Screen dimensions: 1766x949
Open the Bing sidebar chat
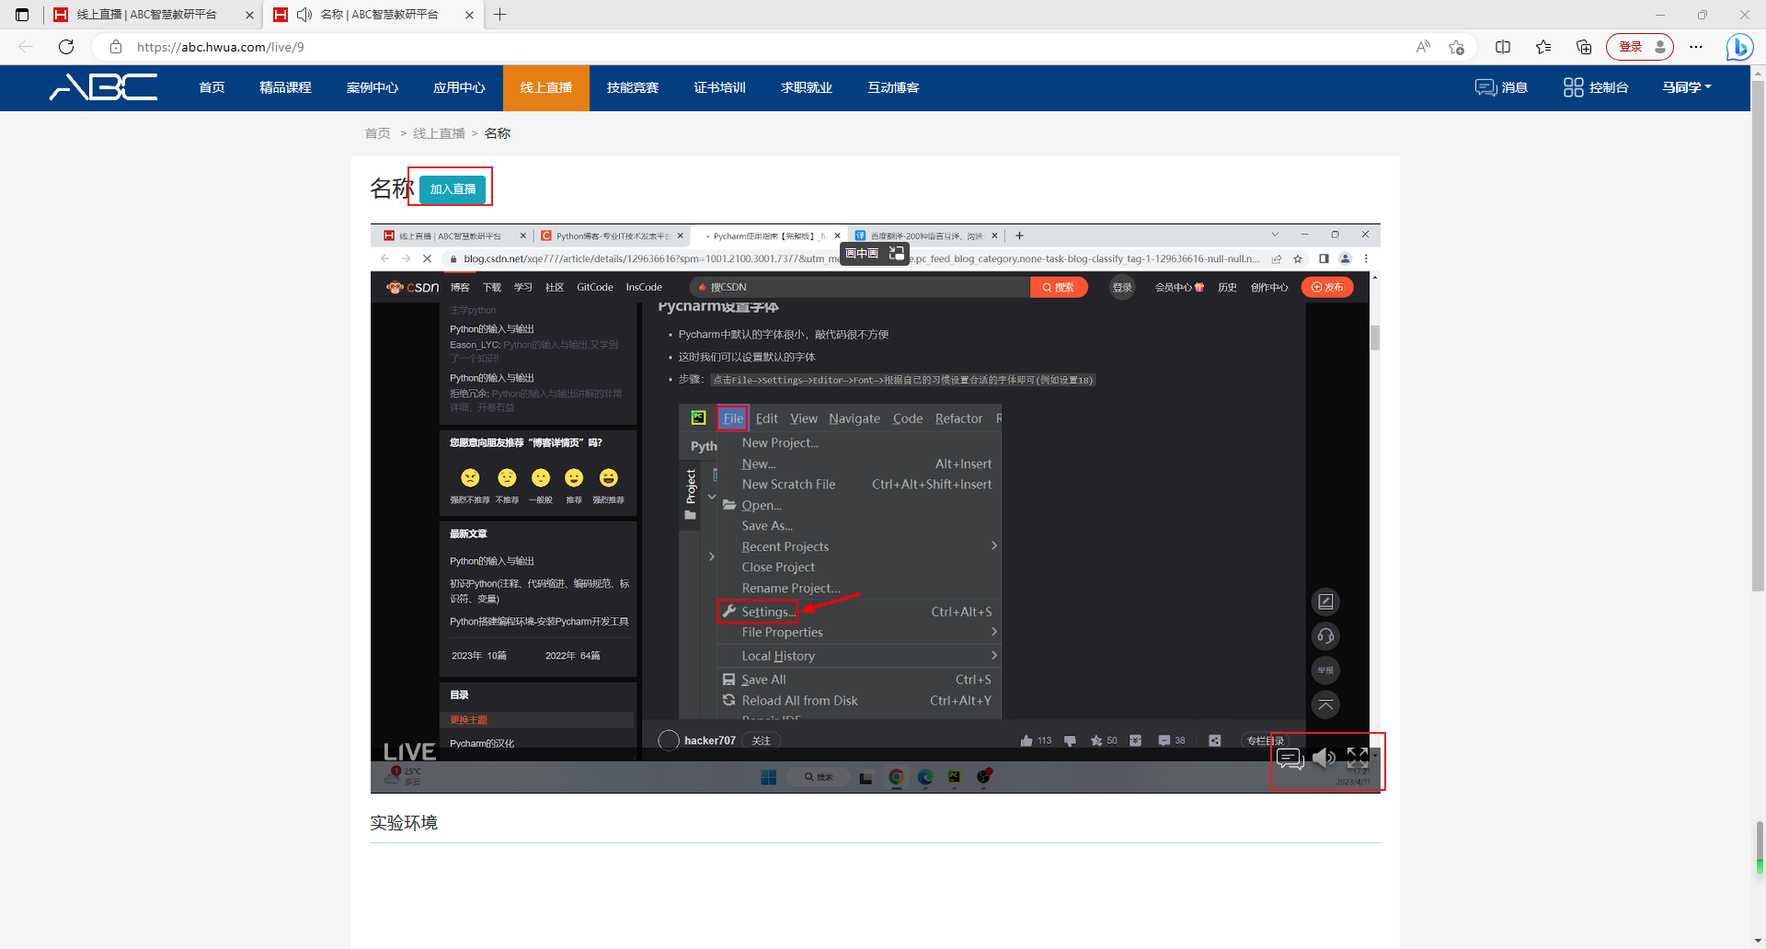coord(1738,47)
